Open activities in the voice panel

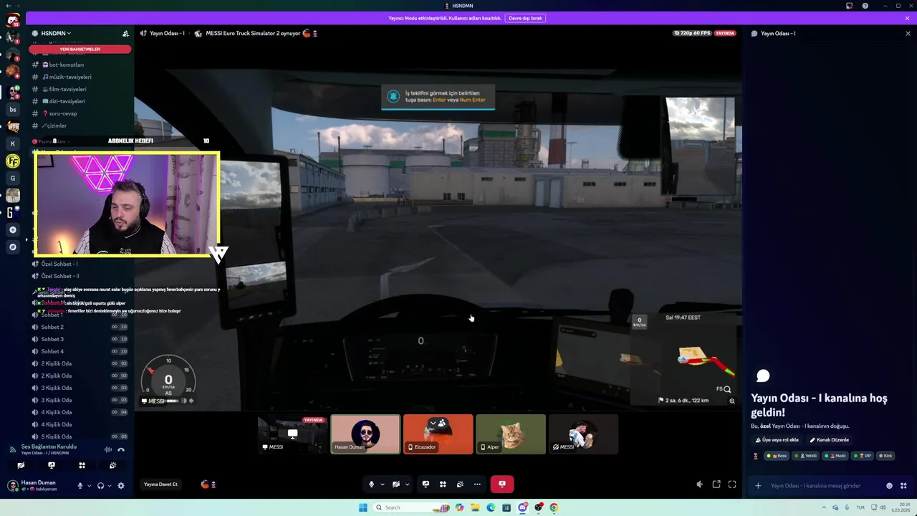(82, 465)
